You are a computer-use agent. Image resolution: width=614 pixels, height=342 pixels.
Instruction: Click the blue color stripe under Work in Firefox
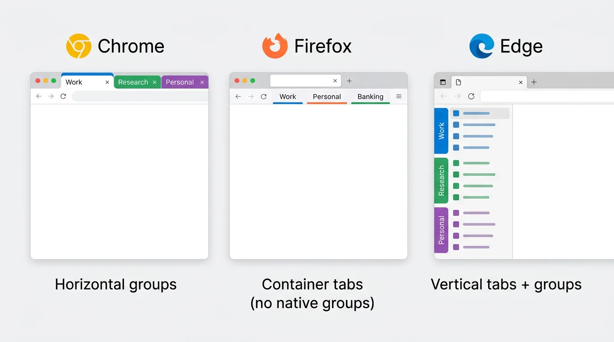click(288, 103)
